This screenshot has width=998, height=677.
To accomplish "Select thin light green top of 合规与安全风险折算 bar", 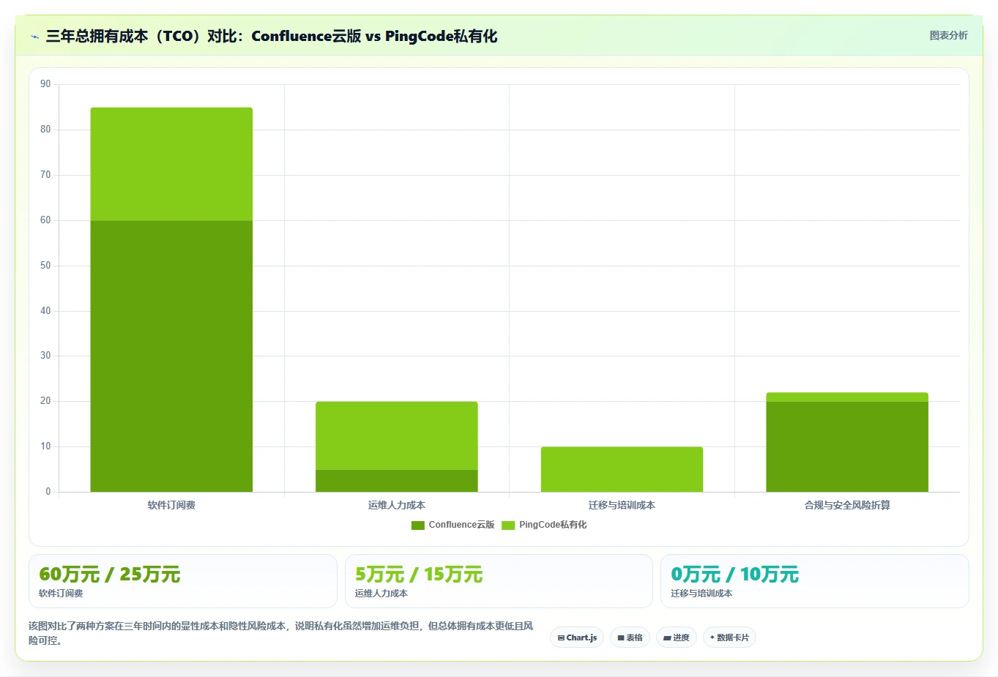I will (847, 397).
